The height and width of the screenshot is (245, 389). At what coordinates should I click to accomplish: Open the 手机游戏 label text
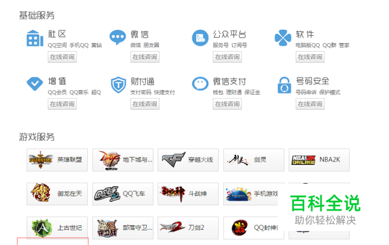(x=266, y=193)
